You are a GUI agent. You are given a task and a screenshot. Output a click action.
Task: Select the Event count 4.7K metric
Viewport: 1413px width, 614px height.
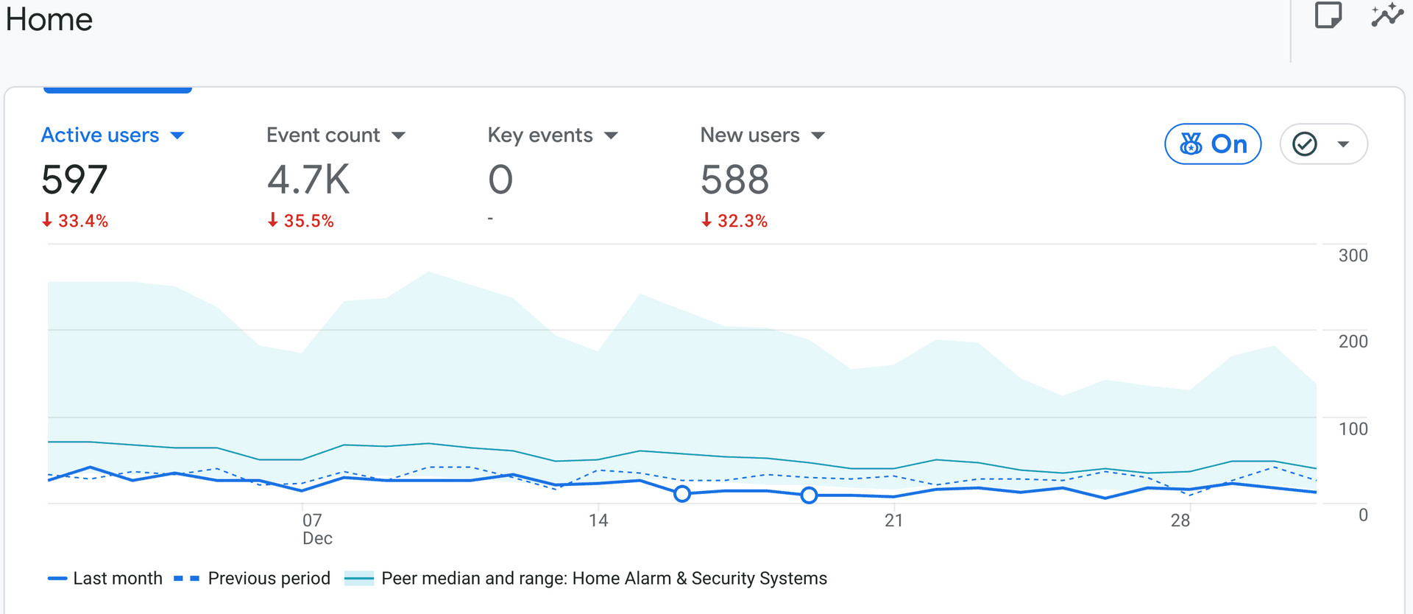coord(308,180)
